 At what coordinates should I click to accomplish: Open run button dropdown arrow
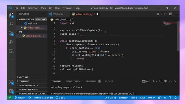point(161,14)
